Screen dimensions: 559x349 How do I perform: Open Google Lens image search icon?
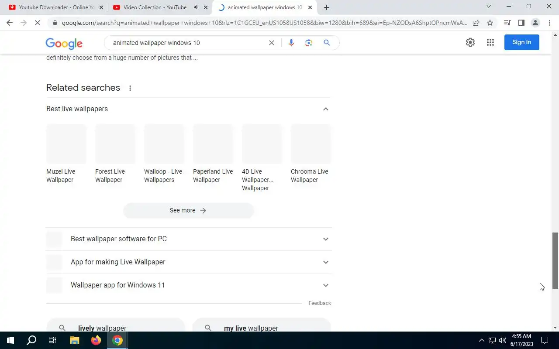point(309,43)
